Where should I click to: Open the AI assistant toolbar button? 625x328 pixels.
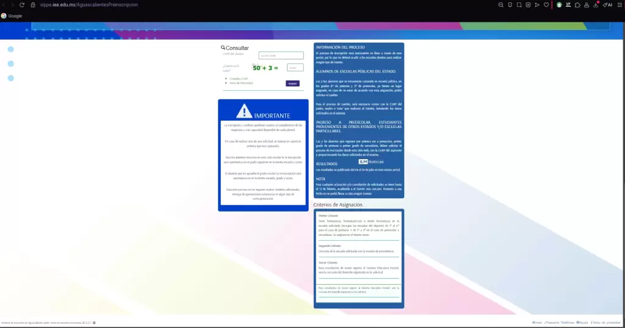coord(607,5)
